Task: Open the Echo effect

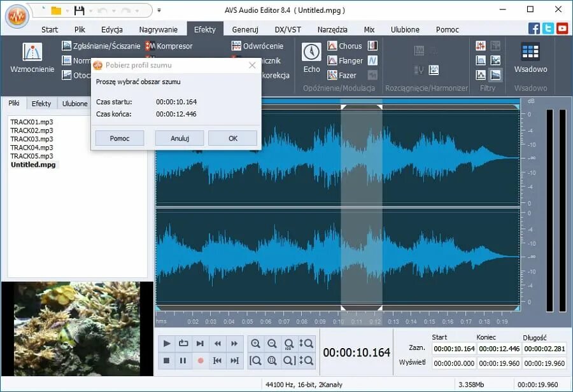Action: pyautogui.click(x=311, y=58)
